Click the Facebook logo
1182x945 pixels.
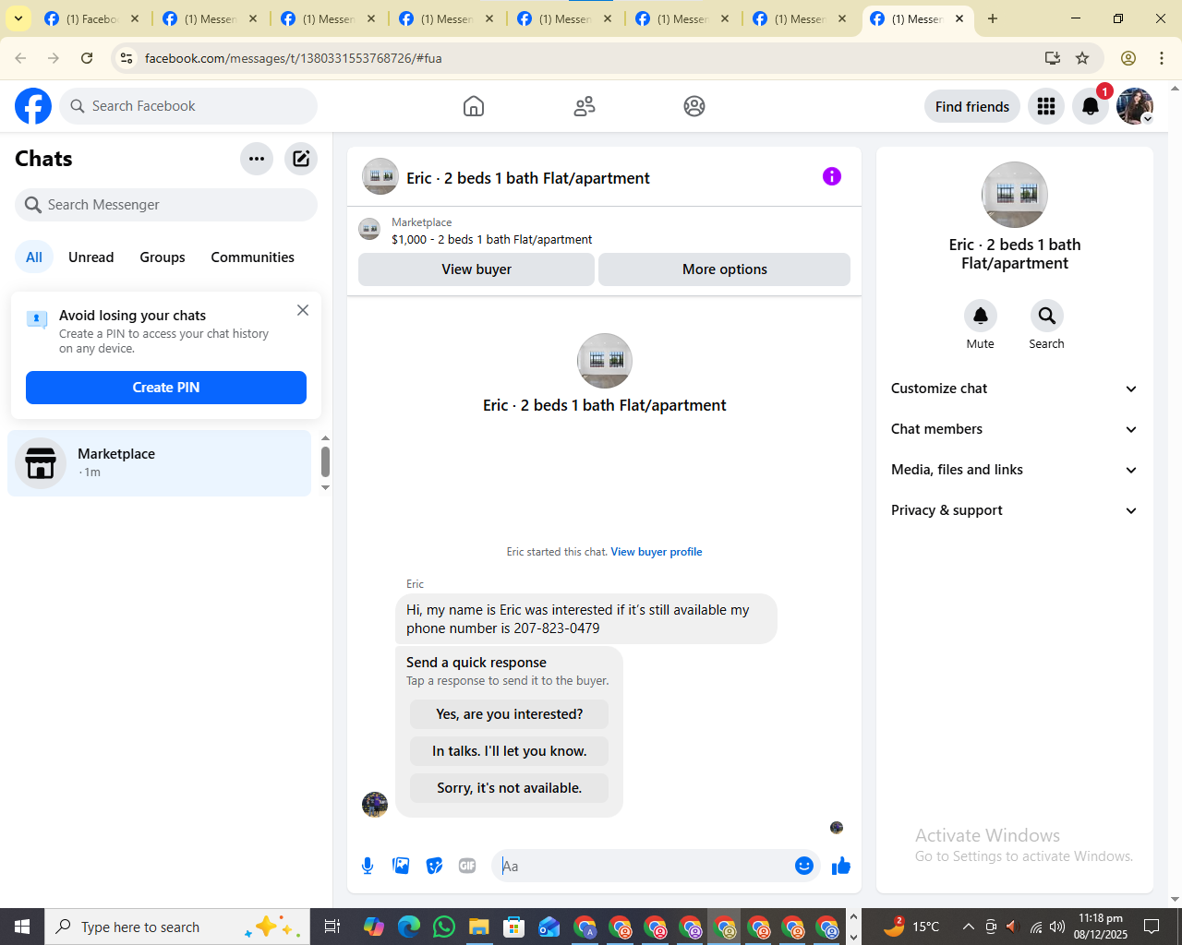(33, 106)
